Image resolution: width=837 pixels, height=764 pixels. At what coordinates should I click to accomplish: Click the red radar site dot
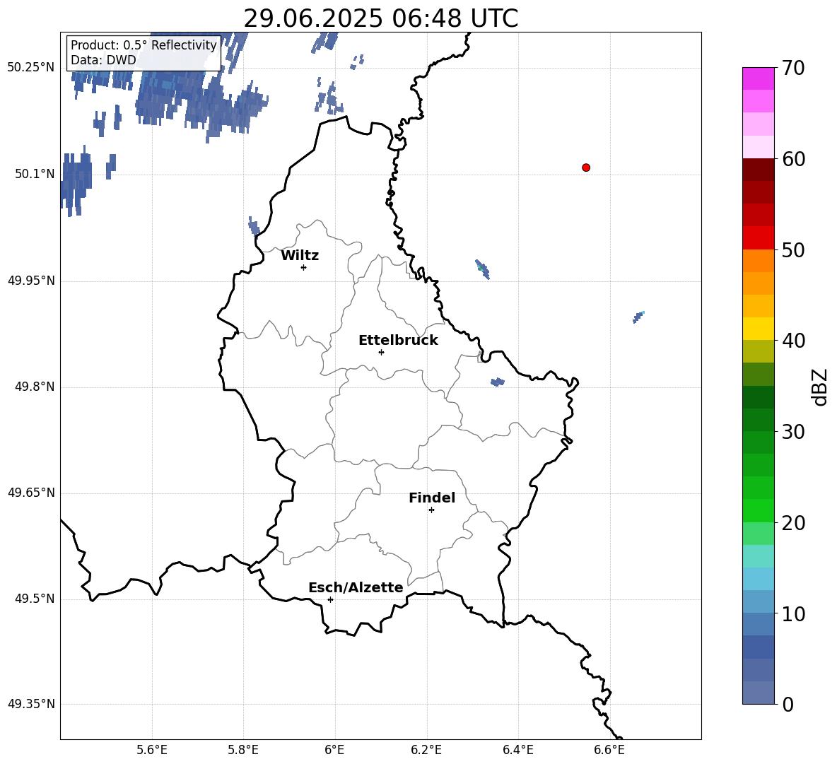(x=586, y=168)
